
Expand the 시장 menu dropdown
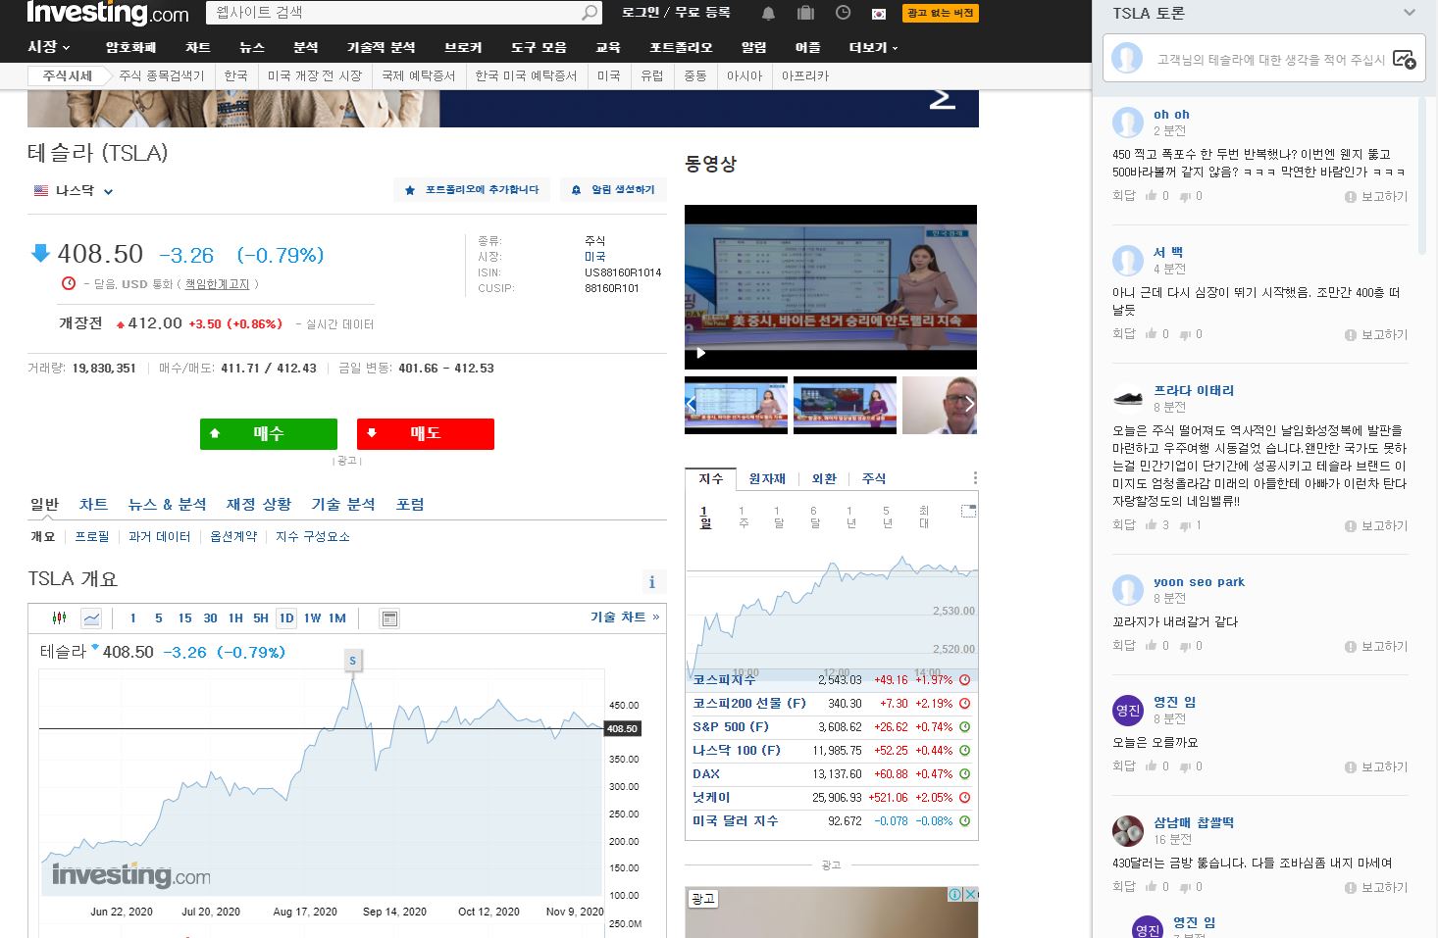48,47
